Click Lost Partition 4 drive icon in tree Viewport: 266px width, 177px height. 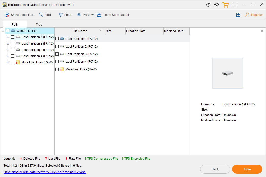[18, 56]
